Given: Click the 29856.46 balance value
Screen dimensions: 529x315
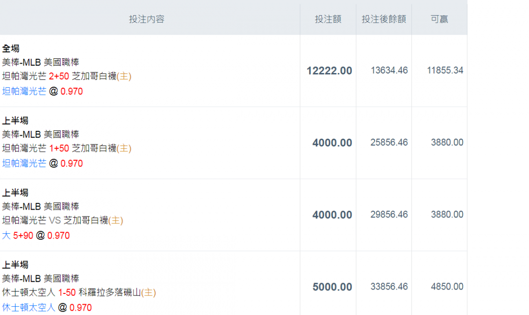Looking at the screenshot, I should pyautogui.click(x=389, y=214).
